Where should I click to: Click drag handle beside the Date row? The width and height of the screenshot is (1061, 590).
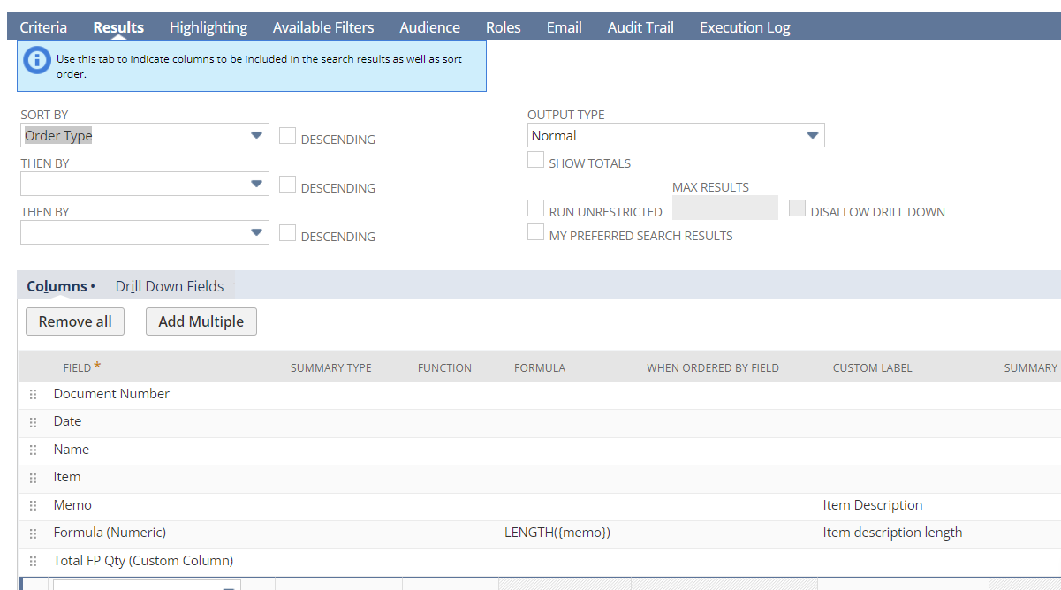click(34, 422)
